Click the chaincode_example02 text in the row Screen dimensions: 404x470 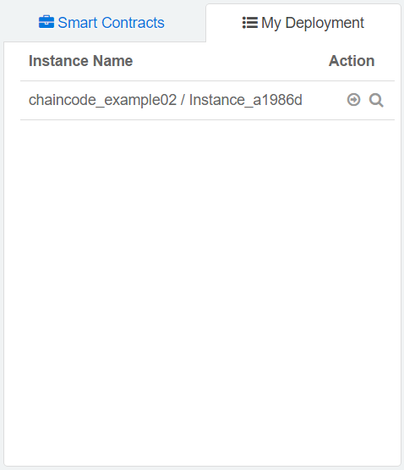click(x=102, y=100)
